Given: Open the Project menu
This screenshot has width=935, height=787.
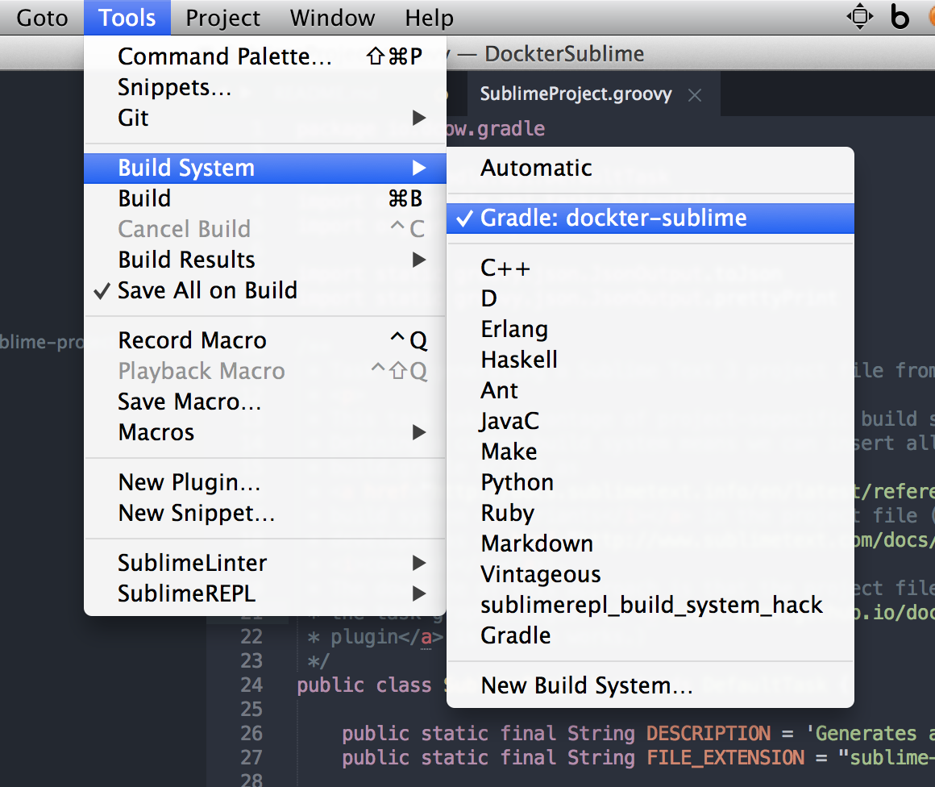Looking at the screenshot, I should tap(222, 18).
